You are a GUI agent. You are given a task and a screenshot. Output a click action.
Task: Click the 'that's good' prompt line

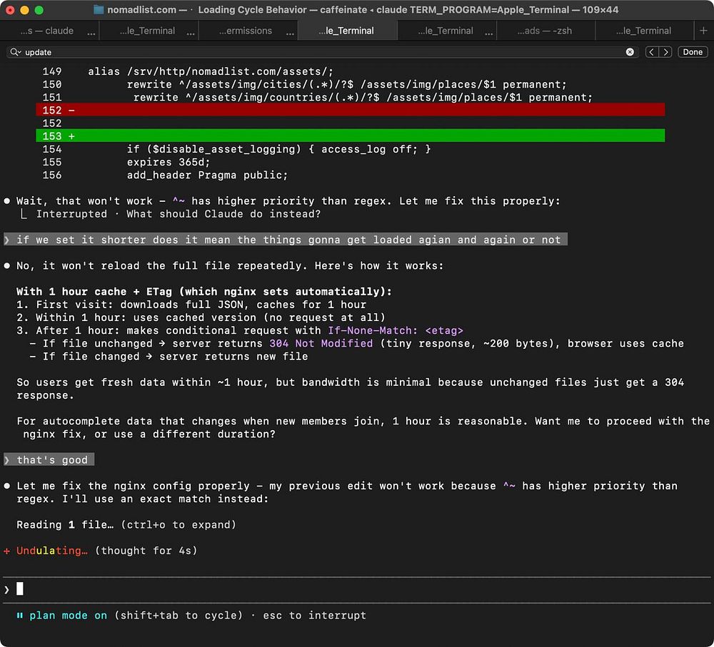click(49, 459)
